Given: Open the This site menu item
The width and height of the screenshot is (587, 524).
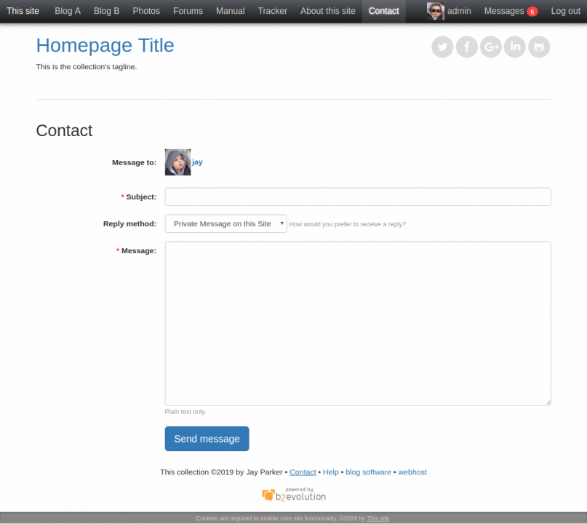Looking at the screenshot, I should point(23,11).
